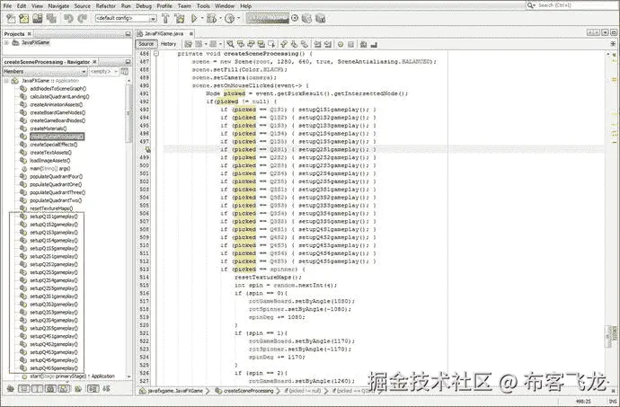The image size is (620, 407).
Task: Close the Projects panel tab
Action: (30, 33)
